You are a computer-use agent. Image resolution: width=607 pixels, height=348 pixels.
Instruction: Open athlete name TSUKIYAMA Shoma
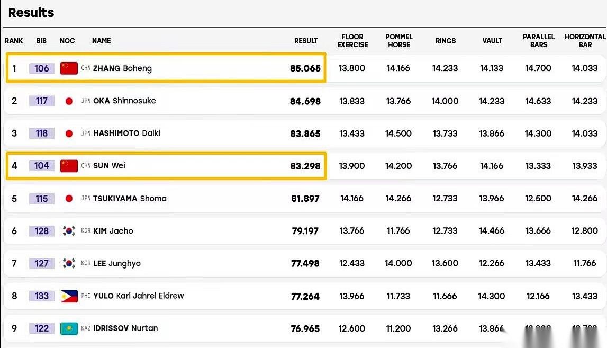130,199
